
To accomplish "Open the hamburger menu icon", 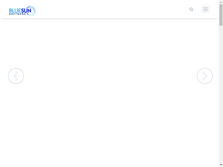I will point(205,9).
